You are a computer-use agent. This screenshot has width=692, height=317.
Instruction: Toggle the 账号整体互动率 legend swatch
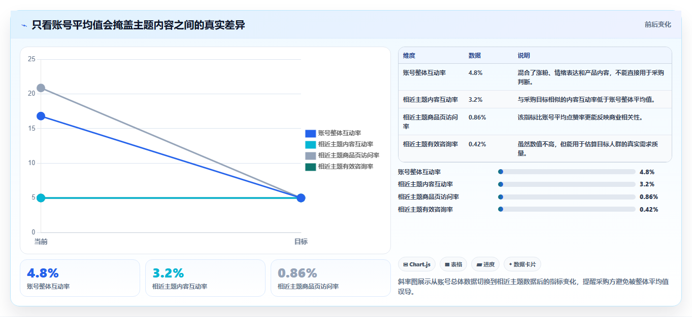(310, 133)
